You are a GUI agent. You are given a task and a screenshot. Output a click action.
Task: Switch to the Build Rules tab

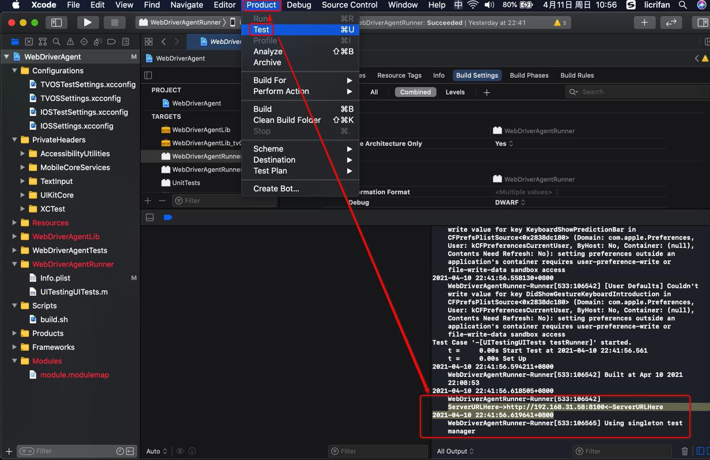tap(577, 76)
